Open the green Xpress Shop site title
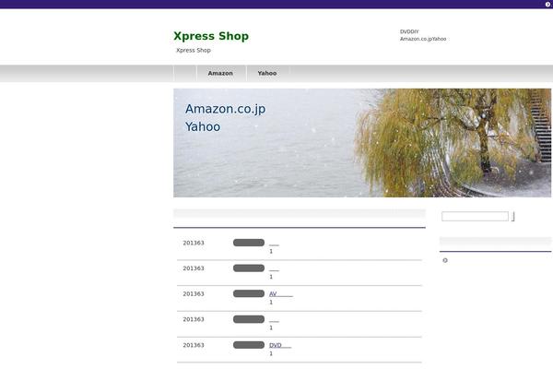This screenshot has width=553, height=369. (x=211, y=36)
